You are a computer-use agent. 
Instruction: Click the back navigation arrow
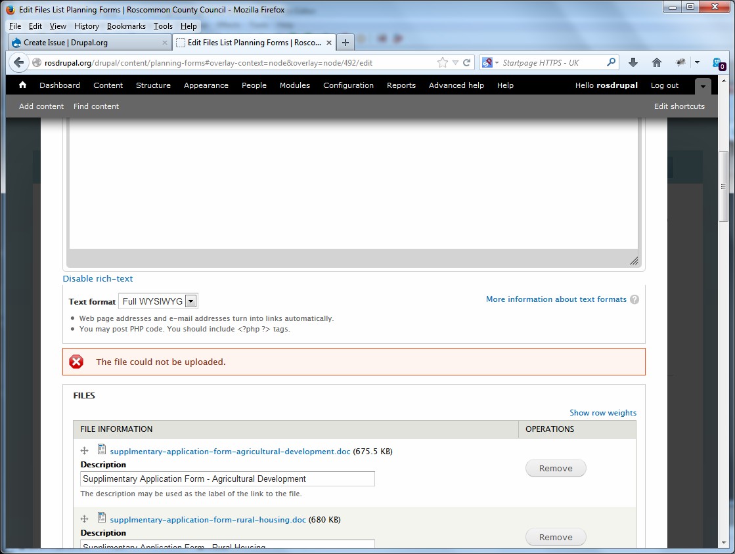click(x=18, y=62)
